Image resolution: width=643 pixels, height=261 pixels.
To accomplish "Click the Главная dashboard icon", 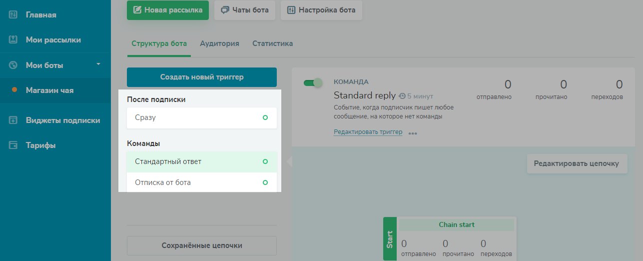I will [13, 15].
